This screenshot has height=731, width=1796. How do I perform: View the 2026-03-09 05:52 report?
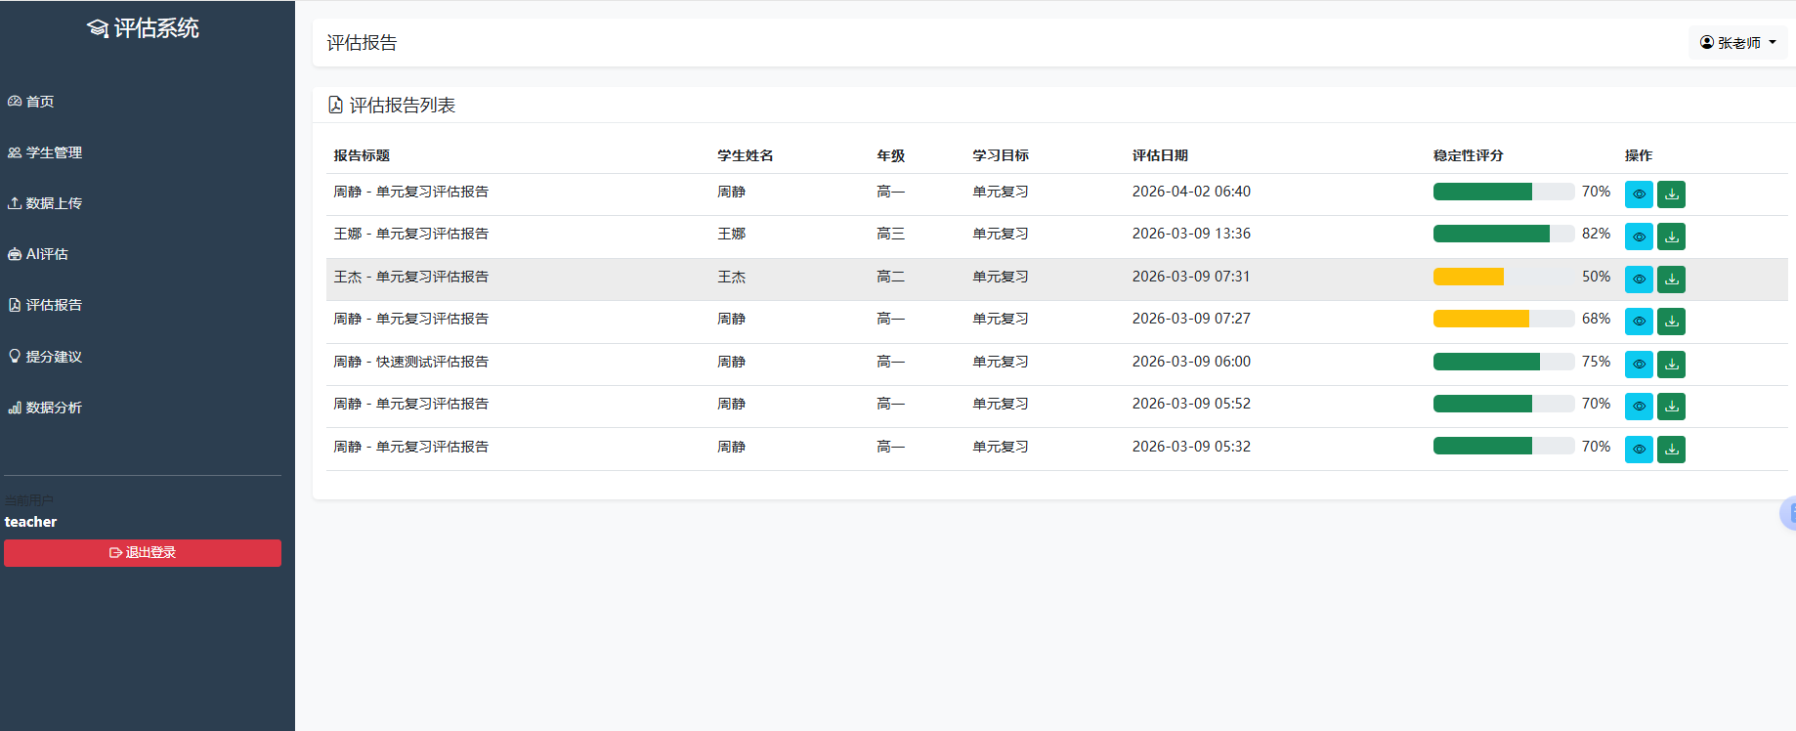click(1639, 407)
